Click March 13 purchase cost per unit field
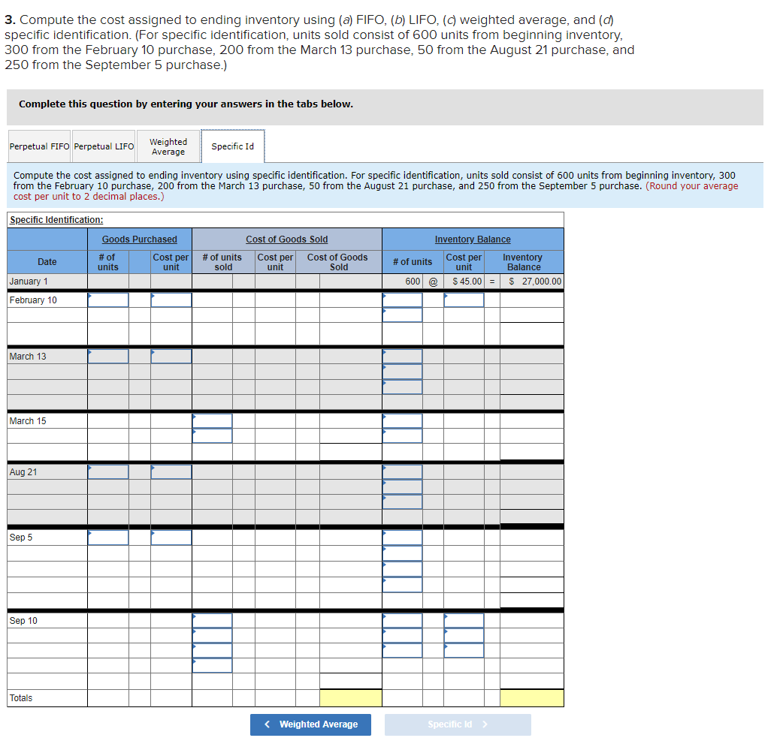Image resolution: width=783 pixels, height=756 pixels. click(171, 357)
